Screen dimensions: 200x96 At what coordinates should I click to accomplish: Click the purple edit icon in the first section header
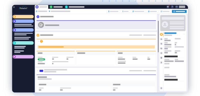pyautogui.click(x=38, y=17)
